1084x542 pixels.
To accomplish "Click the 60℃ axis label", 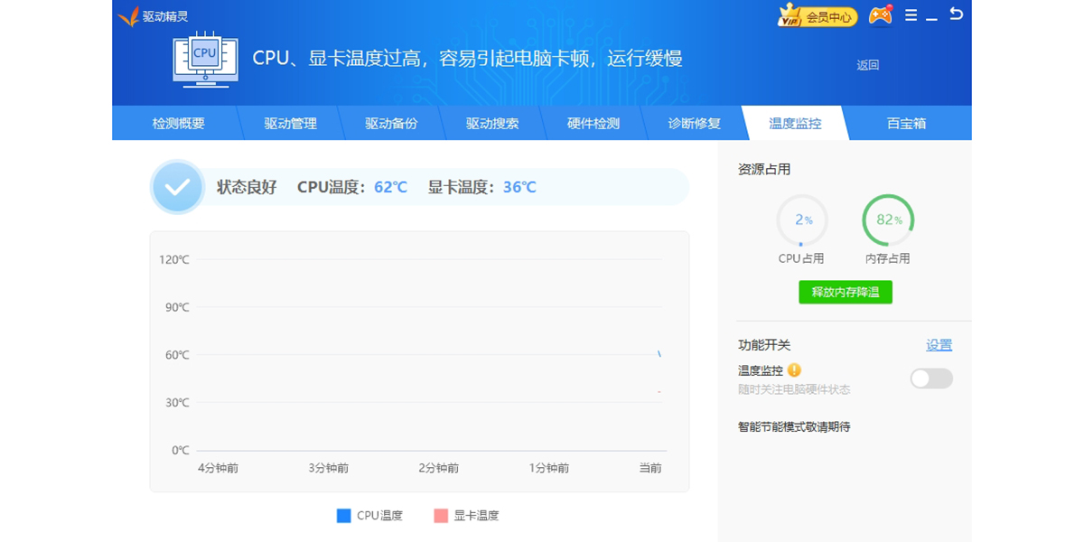I will [177, 355].
